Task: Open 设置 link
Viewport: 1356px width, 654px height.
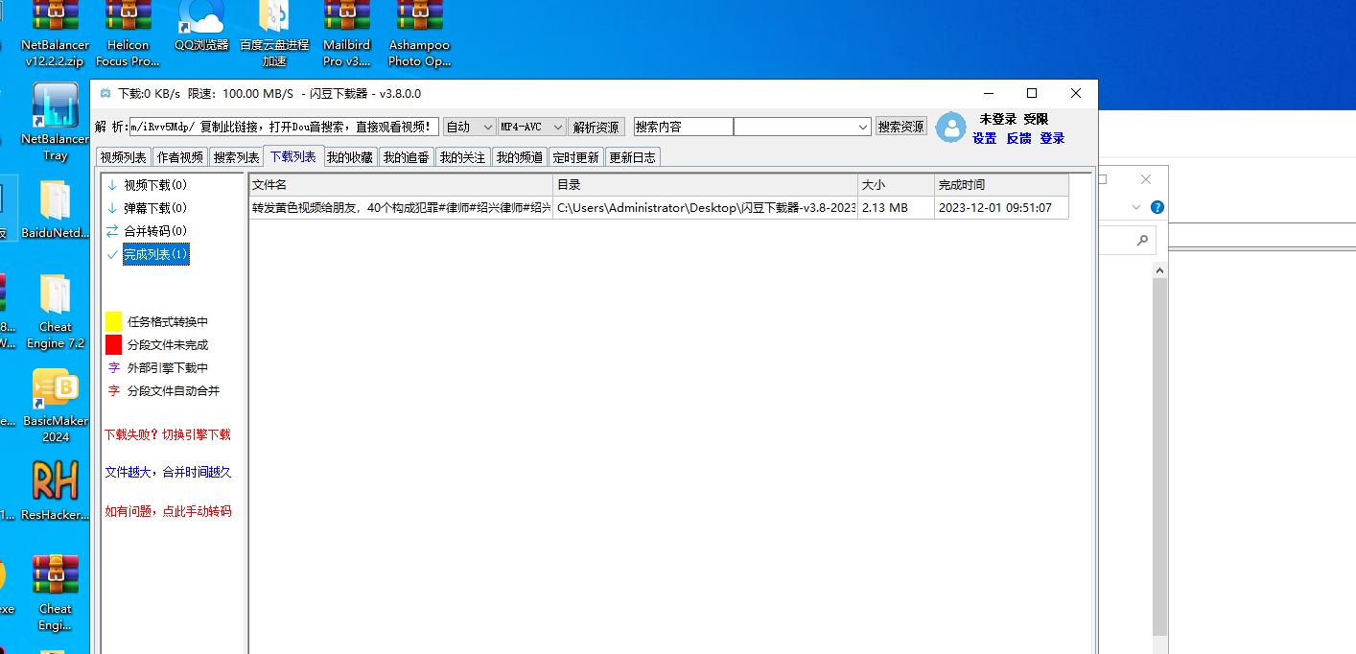Action: click(985, 138)
